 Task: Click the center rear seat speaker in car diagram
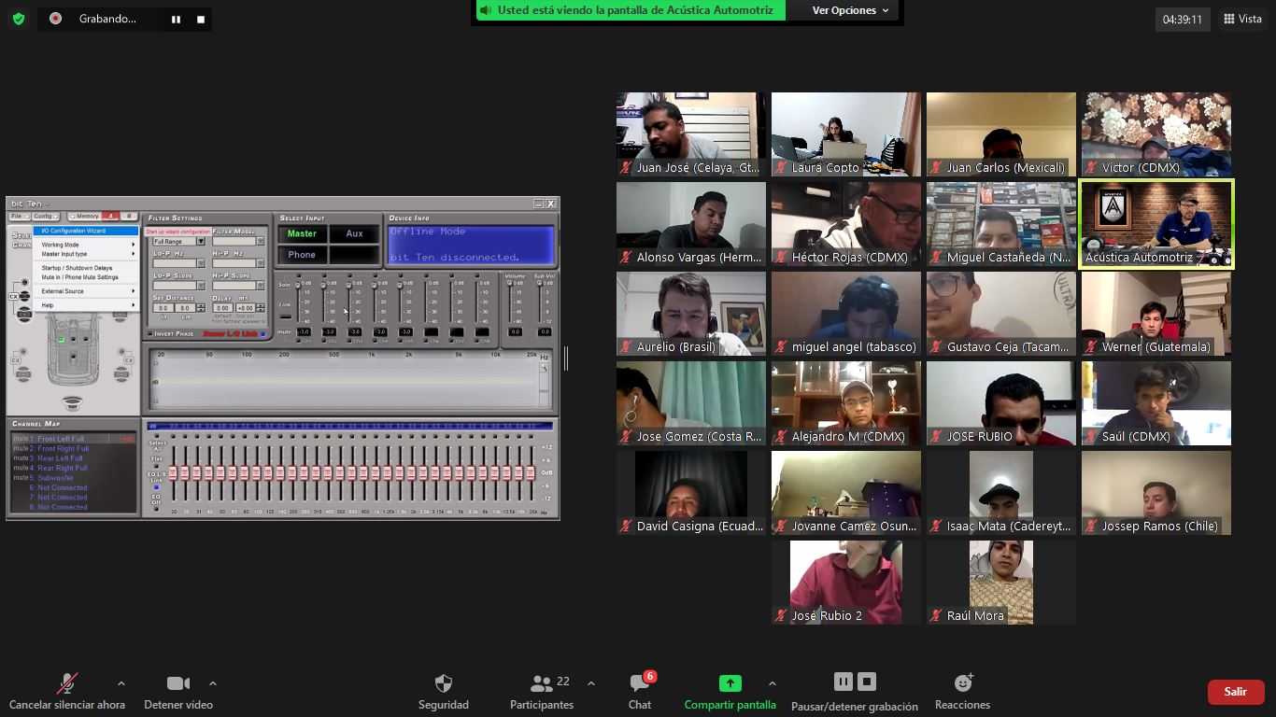pos(73,357)
